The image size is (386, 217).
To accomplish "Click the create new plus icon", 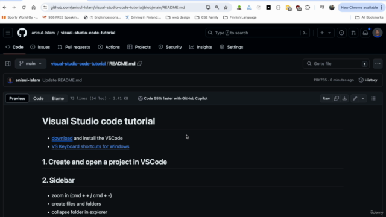I will point(322,33).
